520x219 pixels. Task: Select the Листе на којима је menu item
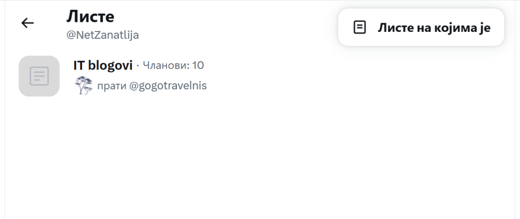[421, 27]
